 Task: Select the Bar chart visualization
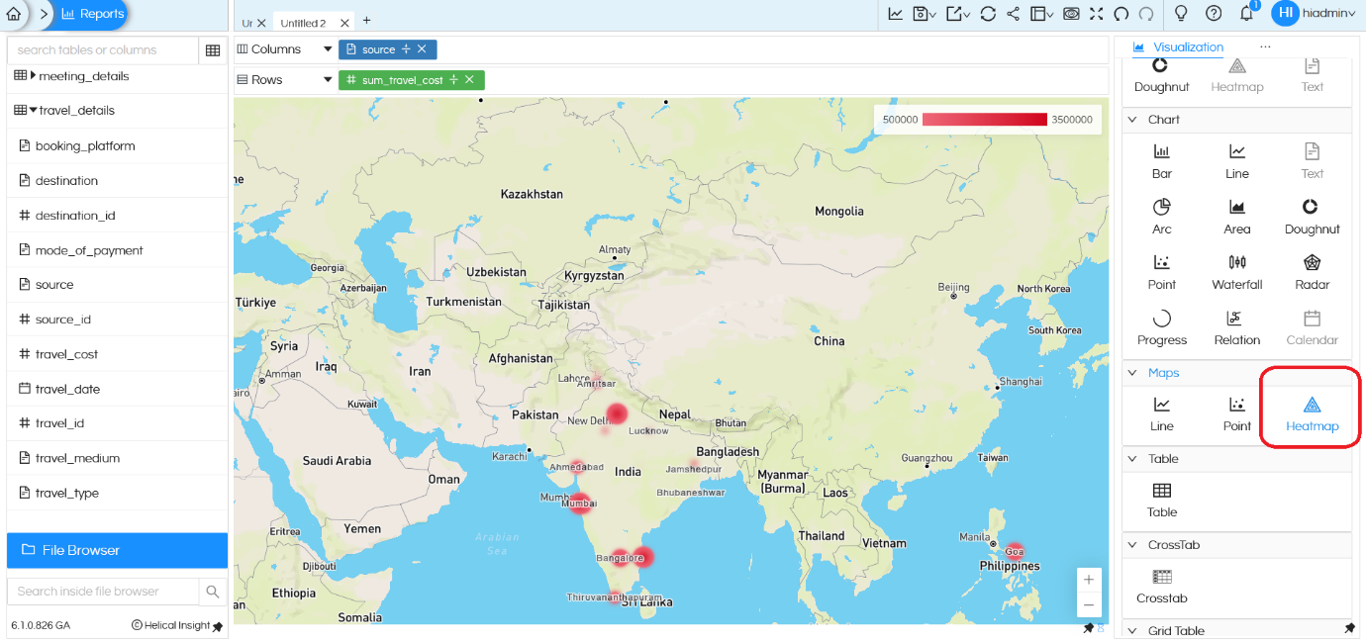[1160, 160]
